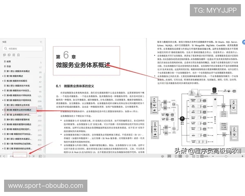Open bookmark 第2部分 微服务技术体系
Viewport: 245px width, 196px height.
coord(18,86)
